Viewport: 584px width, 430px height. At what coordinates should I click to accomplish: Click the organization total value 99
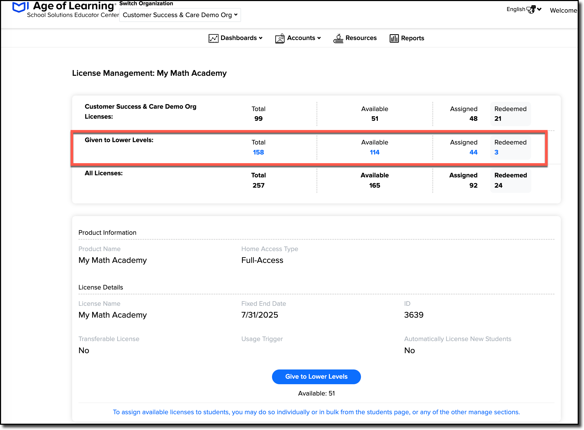[x=258, y=119]
